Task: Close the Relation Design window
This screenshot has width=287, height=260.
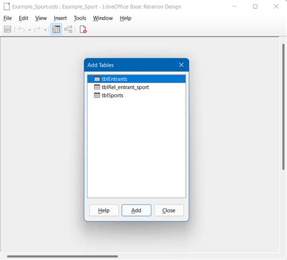Action: point(276,7)
